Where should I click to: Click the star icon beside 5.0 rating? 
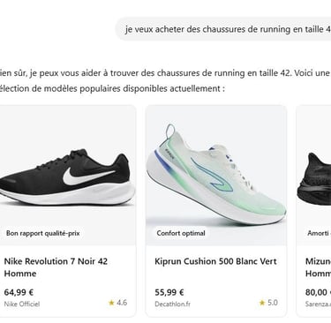(x=262, y=303)
